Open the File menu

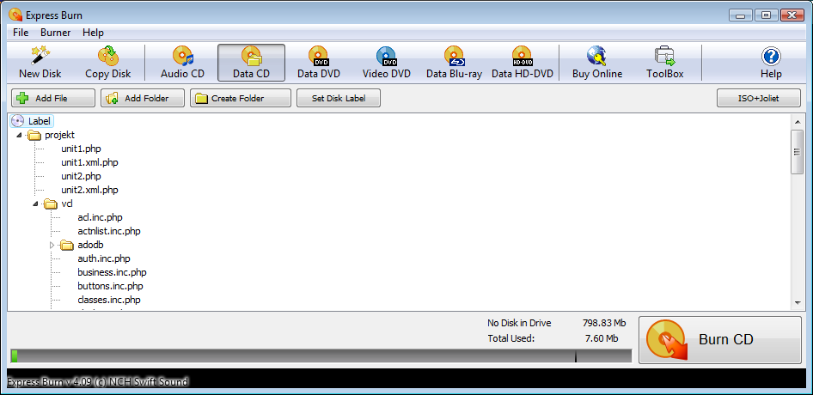[21, 33]
